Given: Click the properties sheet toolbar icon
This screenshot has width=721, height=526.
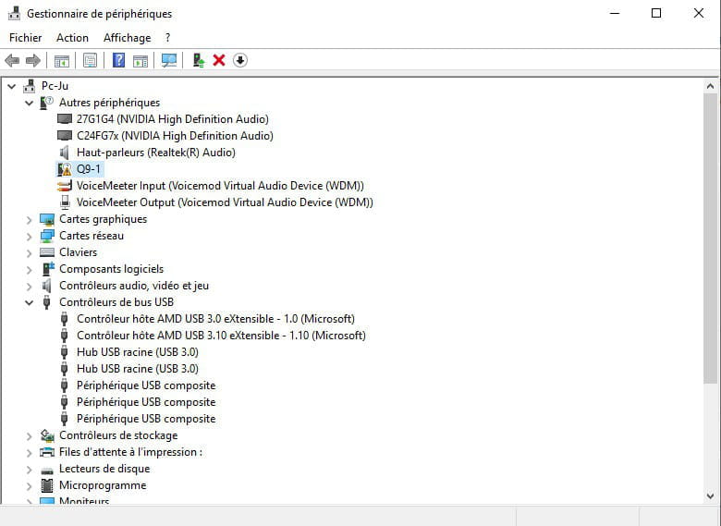Looking at the screenshot, I should 90,60.
